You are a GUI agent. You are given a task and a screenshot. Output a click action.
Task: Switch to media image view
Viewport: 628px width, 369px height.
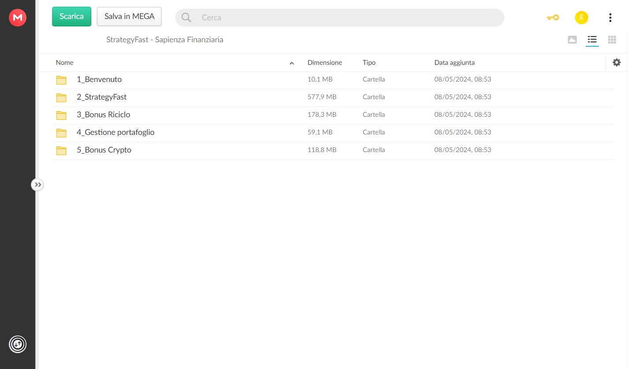[572, 40]
